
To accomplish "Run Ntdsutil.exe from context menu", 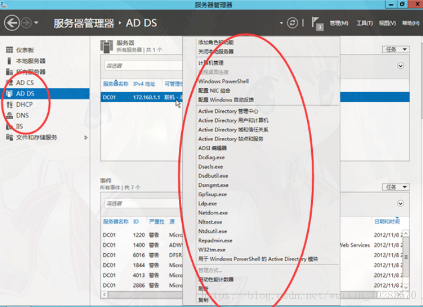I will (213, 231).
